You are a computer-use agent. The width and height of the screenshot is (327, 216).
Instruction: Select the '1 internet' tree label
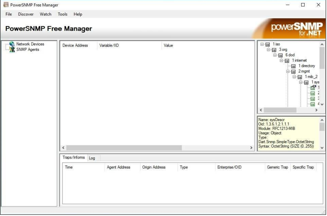(299, 60)
